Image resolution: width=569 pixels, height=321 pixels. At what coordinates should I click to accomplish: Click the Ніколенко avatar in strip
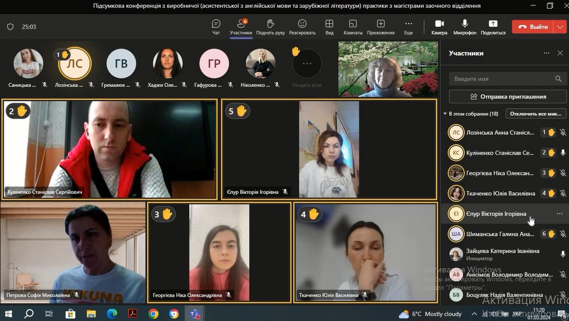[261, 63]
